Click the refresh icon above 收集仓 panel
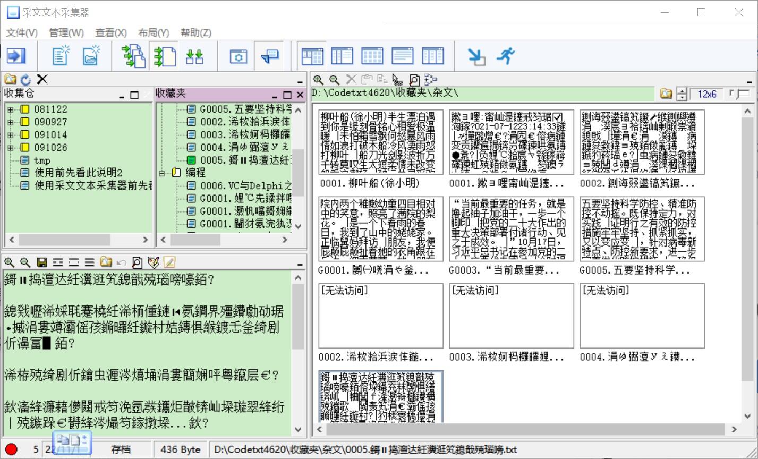Viewport: 758px width, 459px height. [26, 80]
